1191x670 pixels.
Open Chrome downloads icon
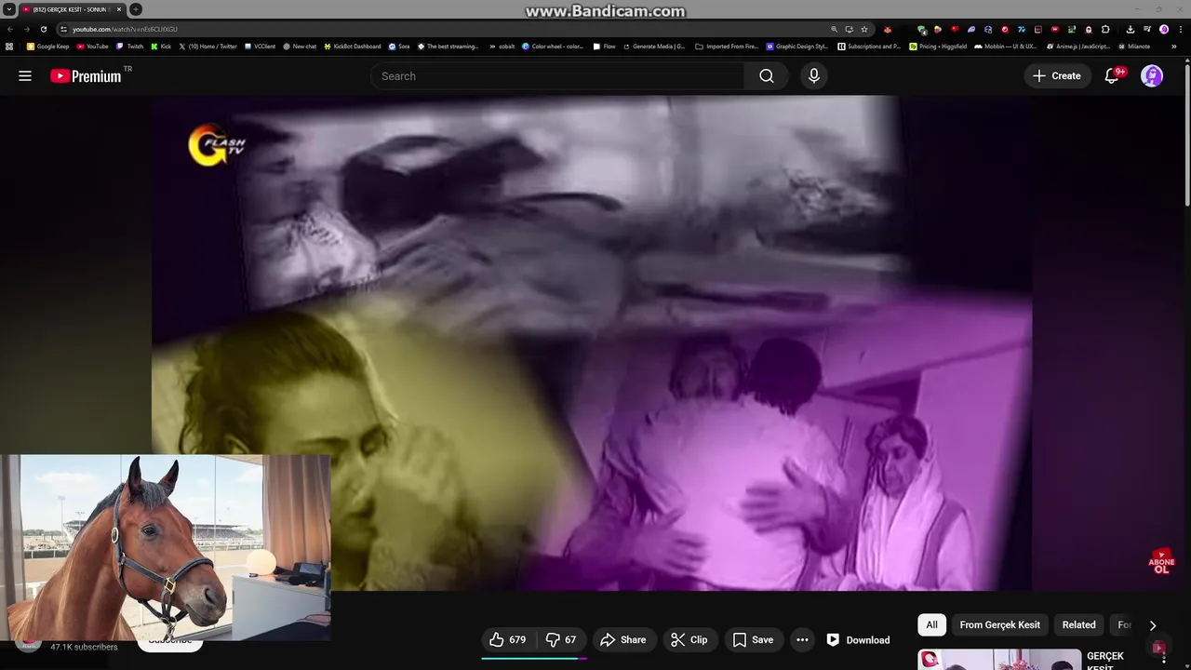(x=1131, y=29)
